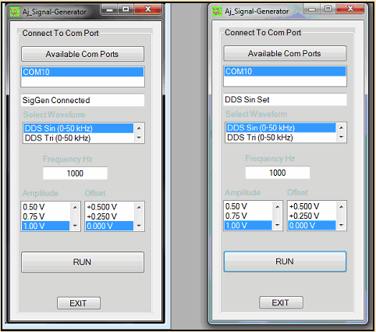The image size is (376, 332).
Task: Click left window's Amplitude list up arrow
Action: point(75,207)
